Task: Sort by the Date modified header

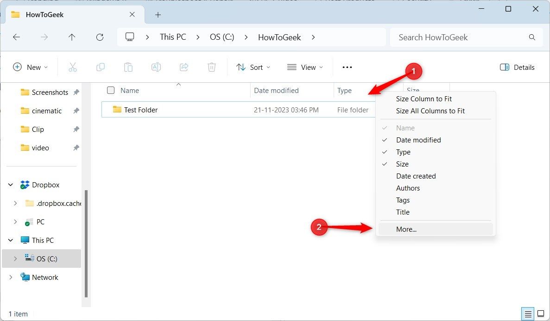Action: (277, 90)
